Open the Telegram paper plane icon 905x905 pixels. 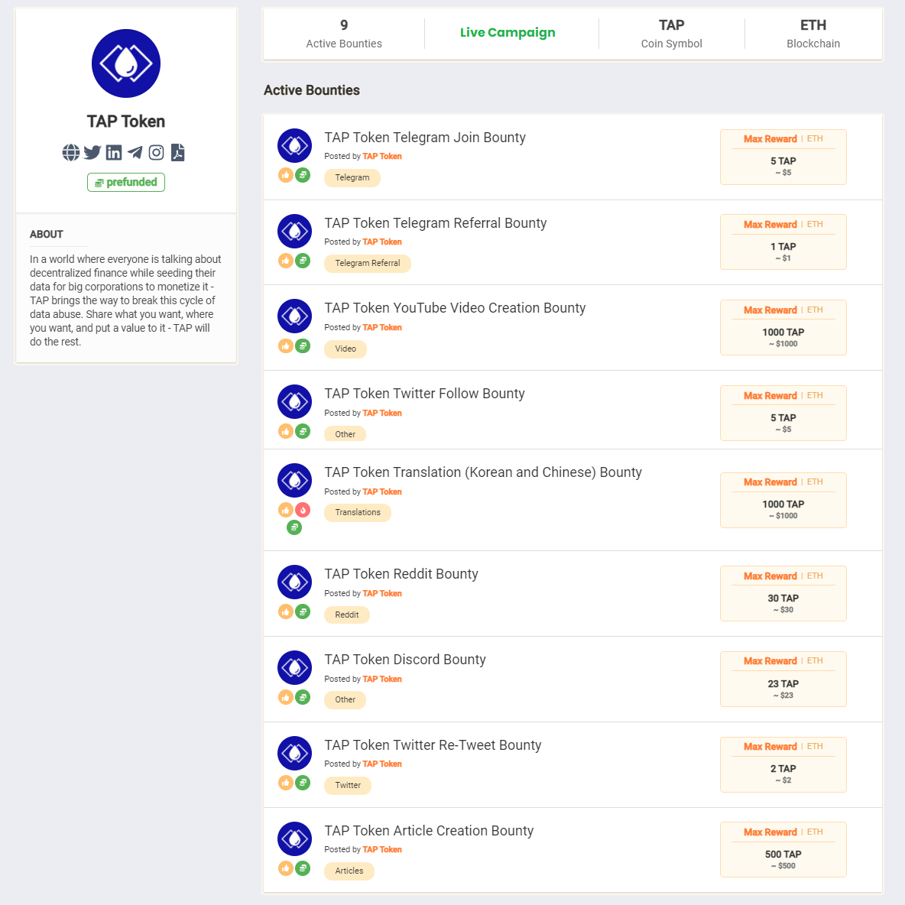(x=135, y=152)
